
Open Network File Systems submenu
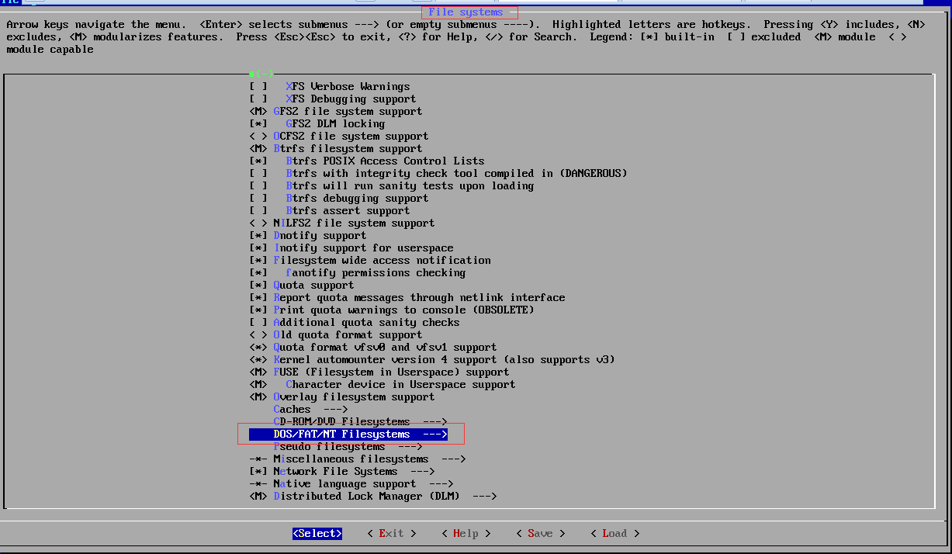pyautogui.click(x=342, y=471)
